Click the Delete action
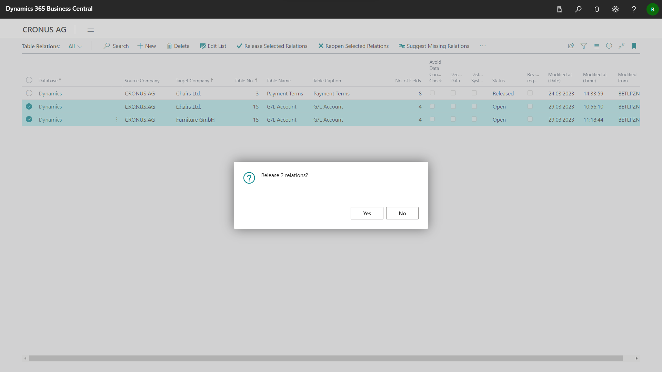Image resolution: width=662 pixels, height=372 pixels. (178, 46)
